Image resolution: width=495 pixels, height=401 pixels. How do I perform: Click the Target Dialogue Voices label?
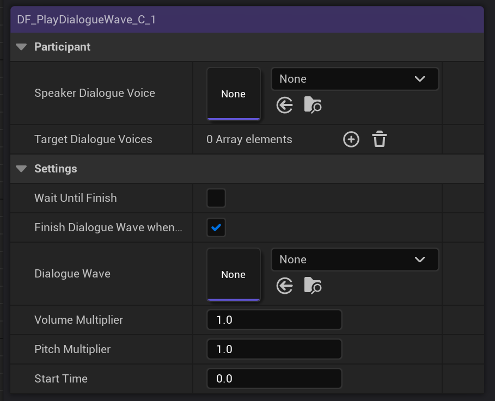(93, 140)
